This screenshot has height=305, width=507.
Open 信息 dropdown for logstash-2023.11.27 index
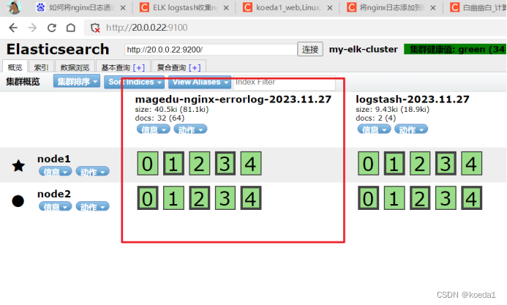tap(374, 129)
